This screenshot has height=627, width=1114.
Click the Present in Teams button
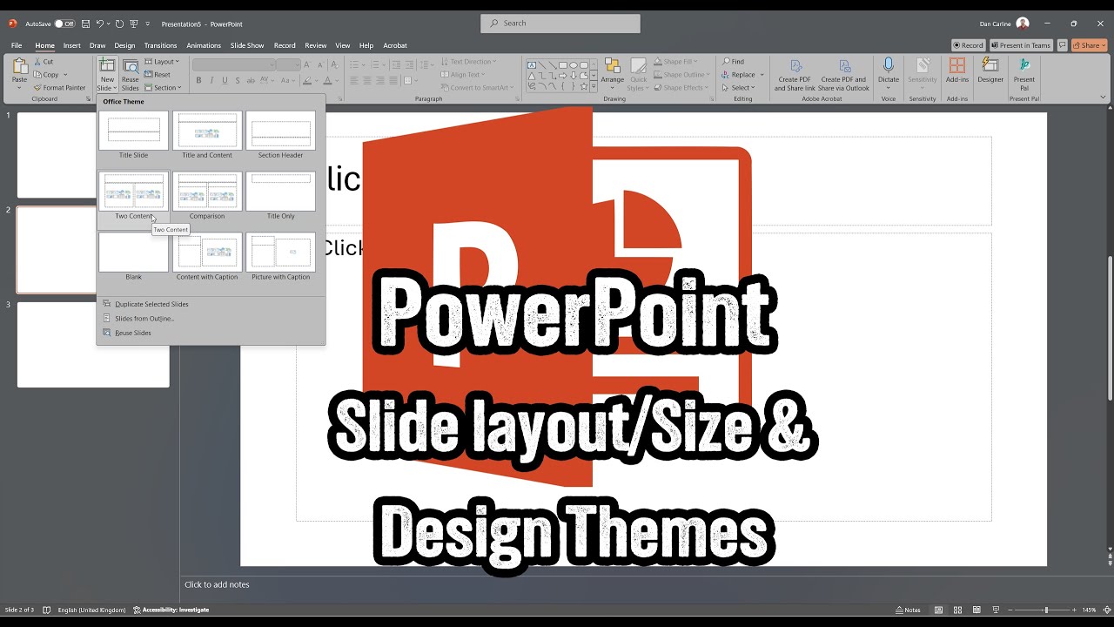[x=1021, y=45]
